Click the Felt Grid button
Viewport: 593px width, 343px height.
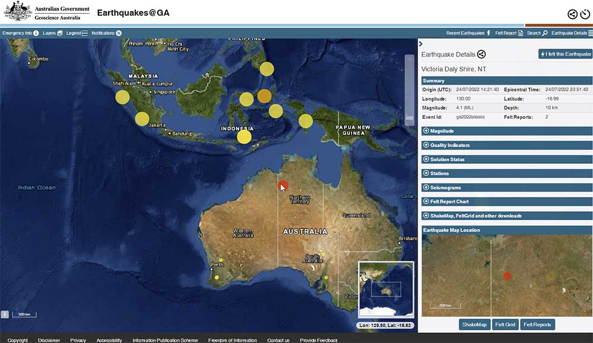coord(505,325)
